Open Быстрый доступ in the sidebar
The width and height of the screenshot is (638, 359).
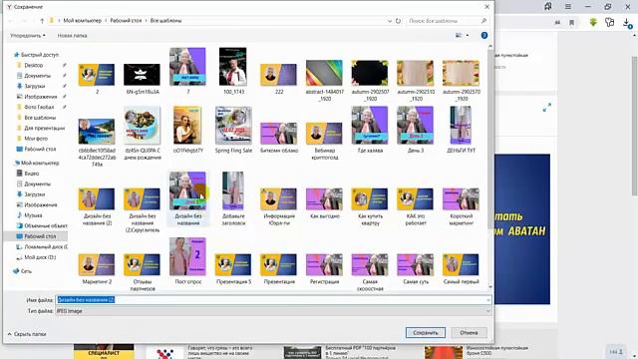[40, 55]
